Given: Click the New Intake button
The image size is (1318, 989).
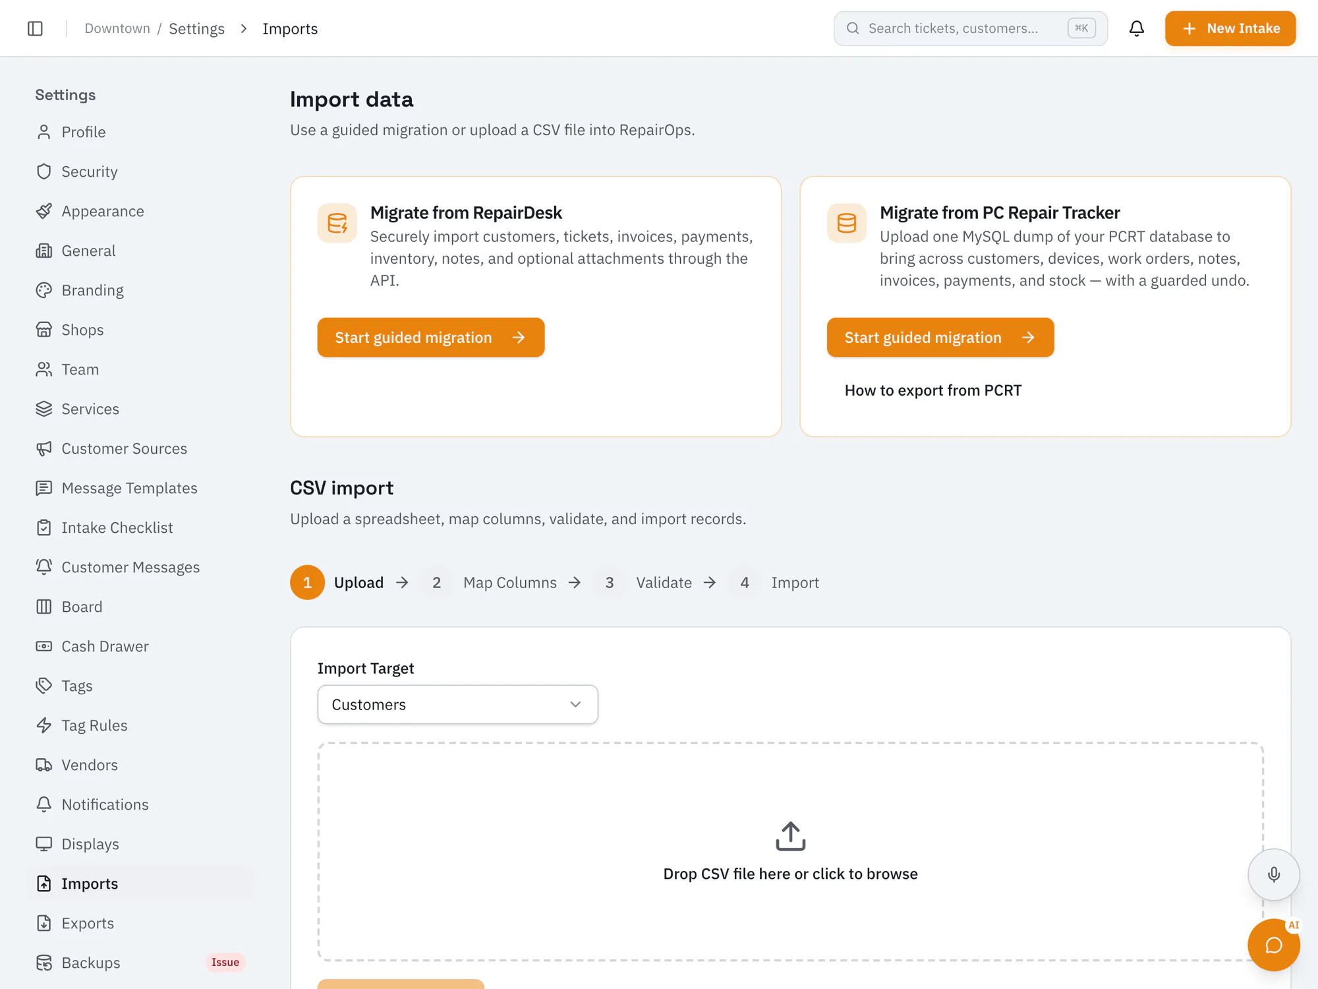Looking at the screenshot, I should 1230,28.
